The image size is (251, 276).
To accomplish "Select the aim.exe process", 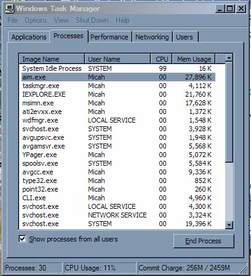I will (x=118, y=77).
